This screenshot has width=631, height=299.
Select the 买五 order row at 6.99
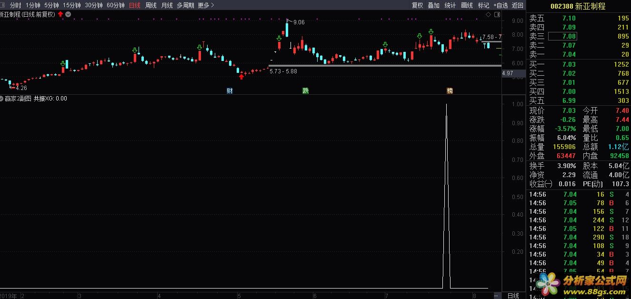tap(579, 100)
